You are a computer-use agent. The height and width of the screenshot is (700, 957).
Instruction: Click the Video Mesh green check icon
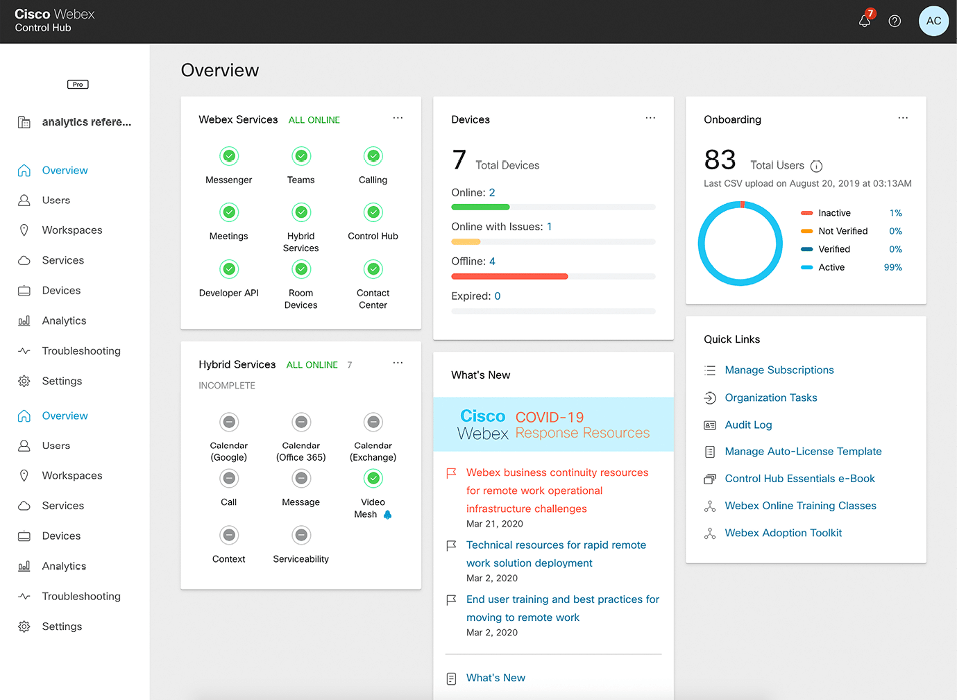tap(373, 478)
